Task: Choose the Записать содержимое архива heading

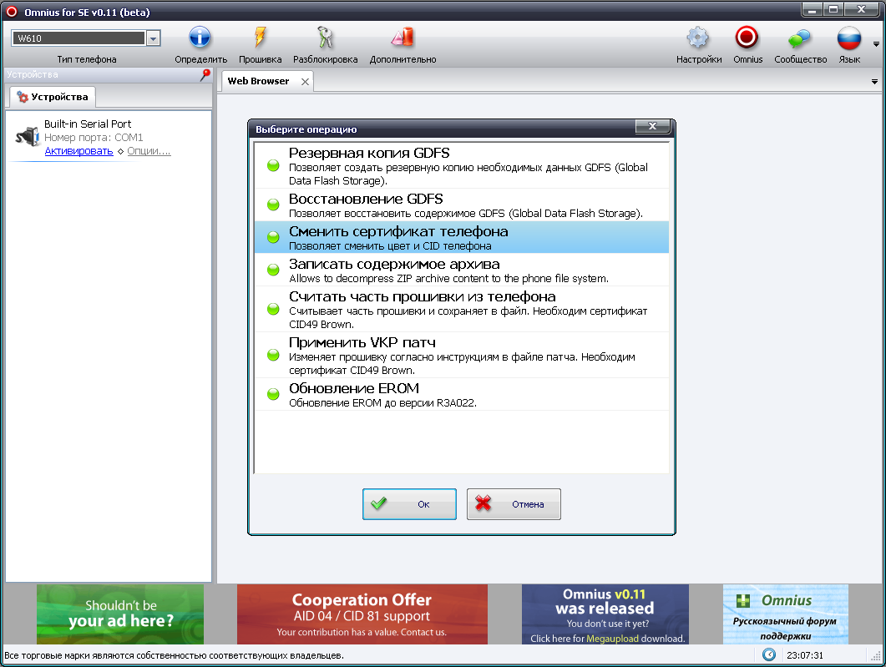Action: (x=394, y=265)
